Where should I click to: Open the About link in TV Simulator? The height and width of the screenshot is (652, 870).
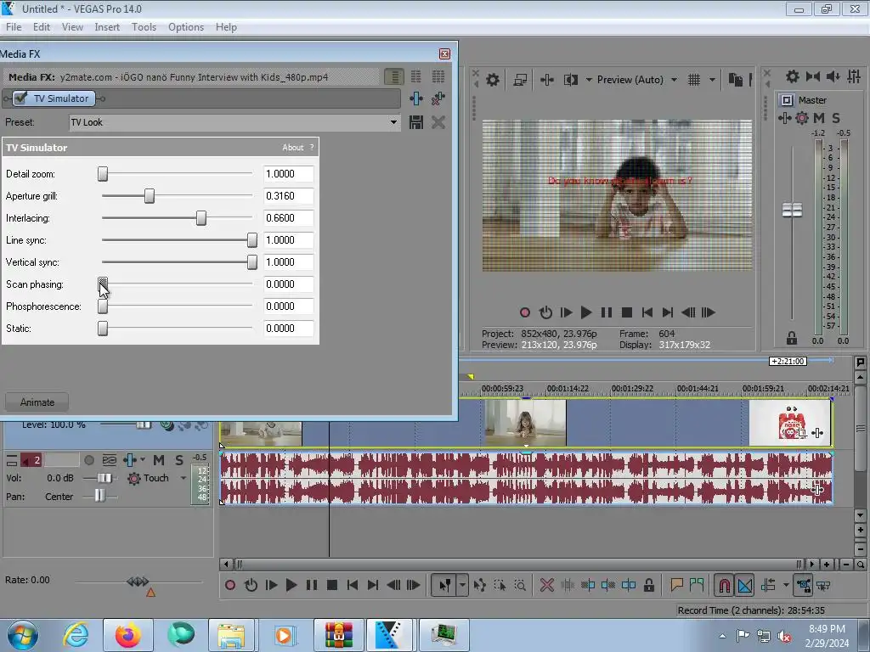(292, 148)
